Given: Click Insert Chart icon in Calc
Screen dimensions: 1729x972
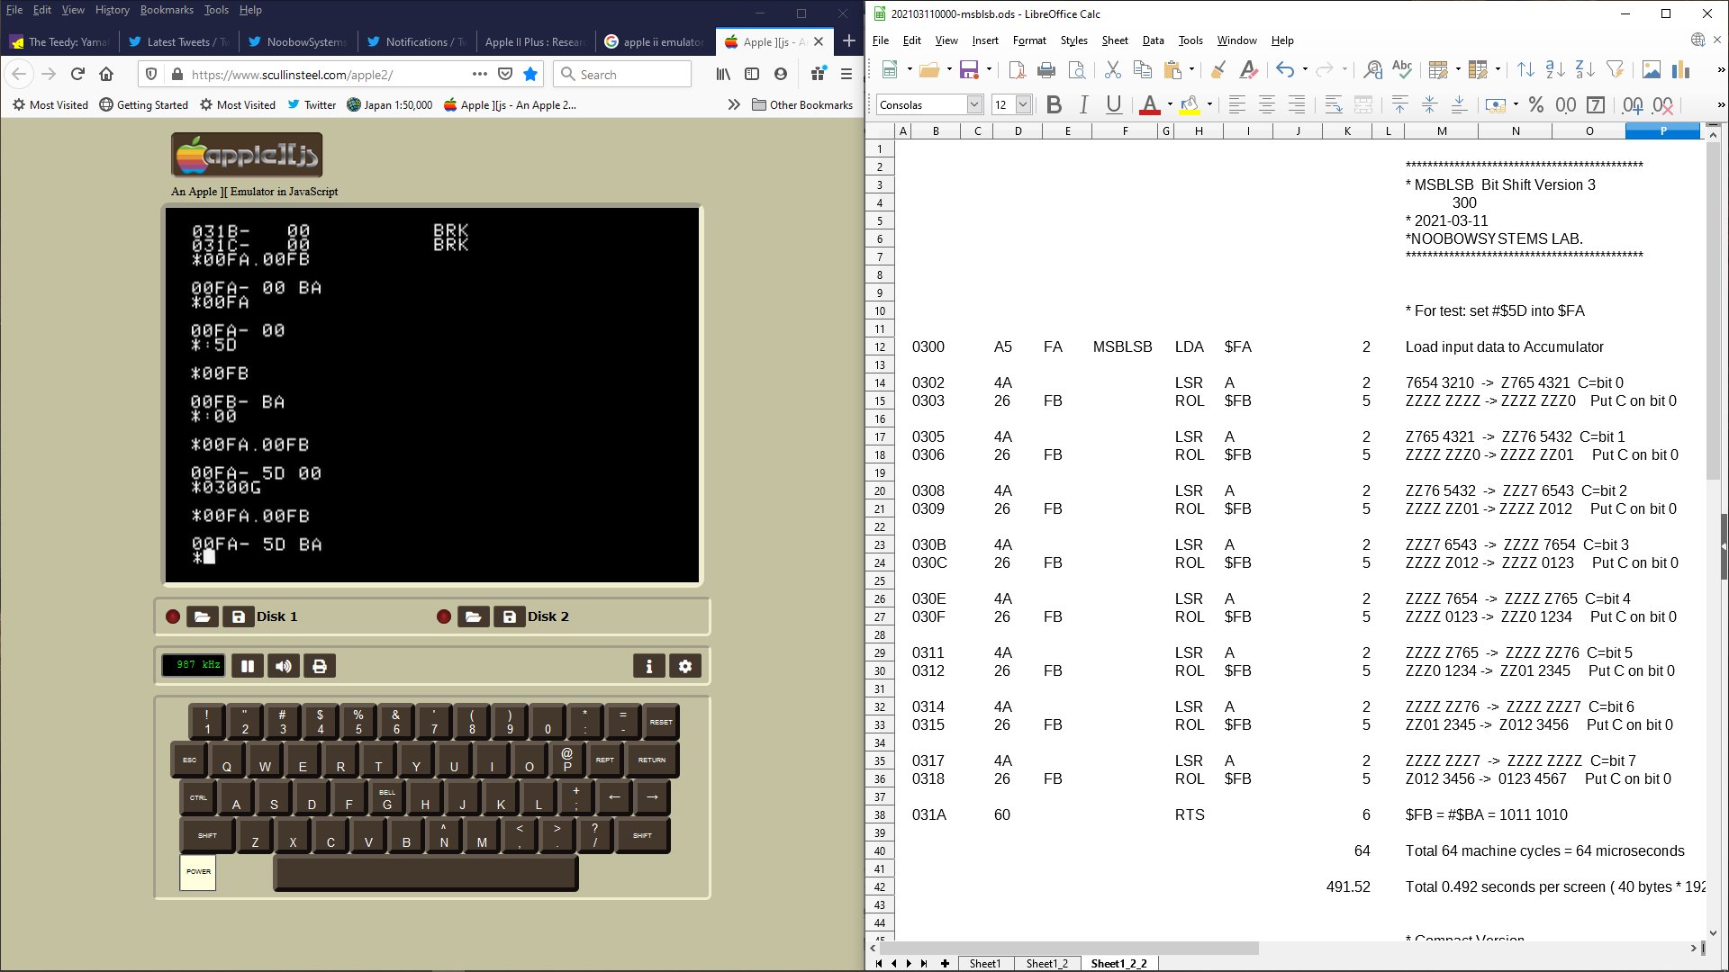Looking at the screenshot, I should point(1681,70).
